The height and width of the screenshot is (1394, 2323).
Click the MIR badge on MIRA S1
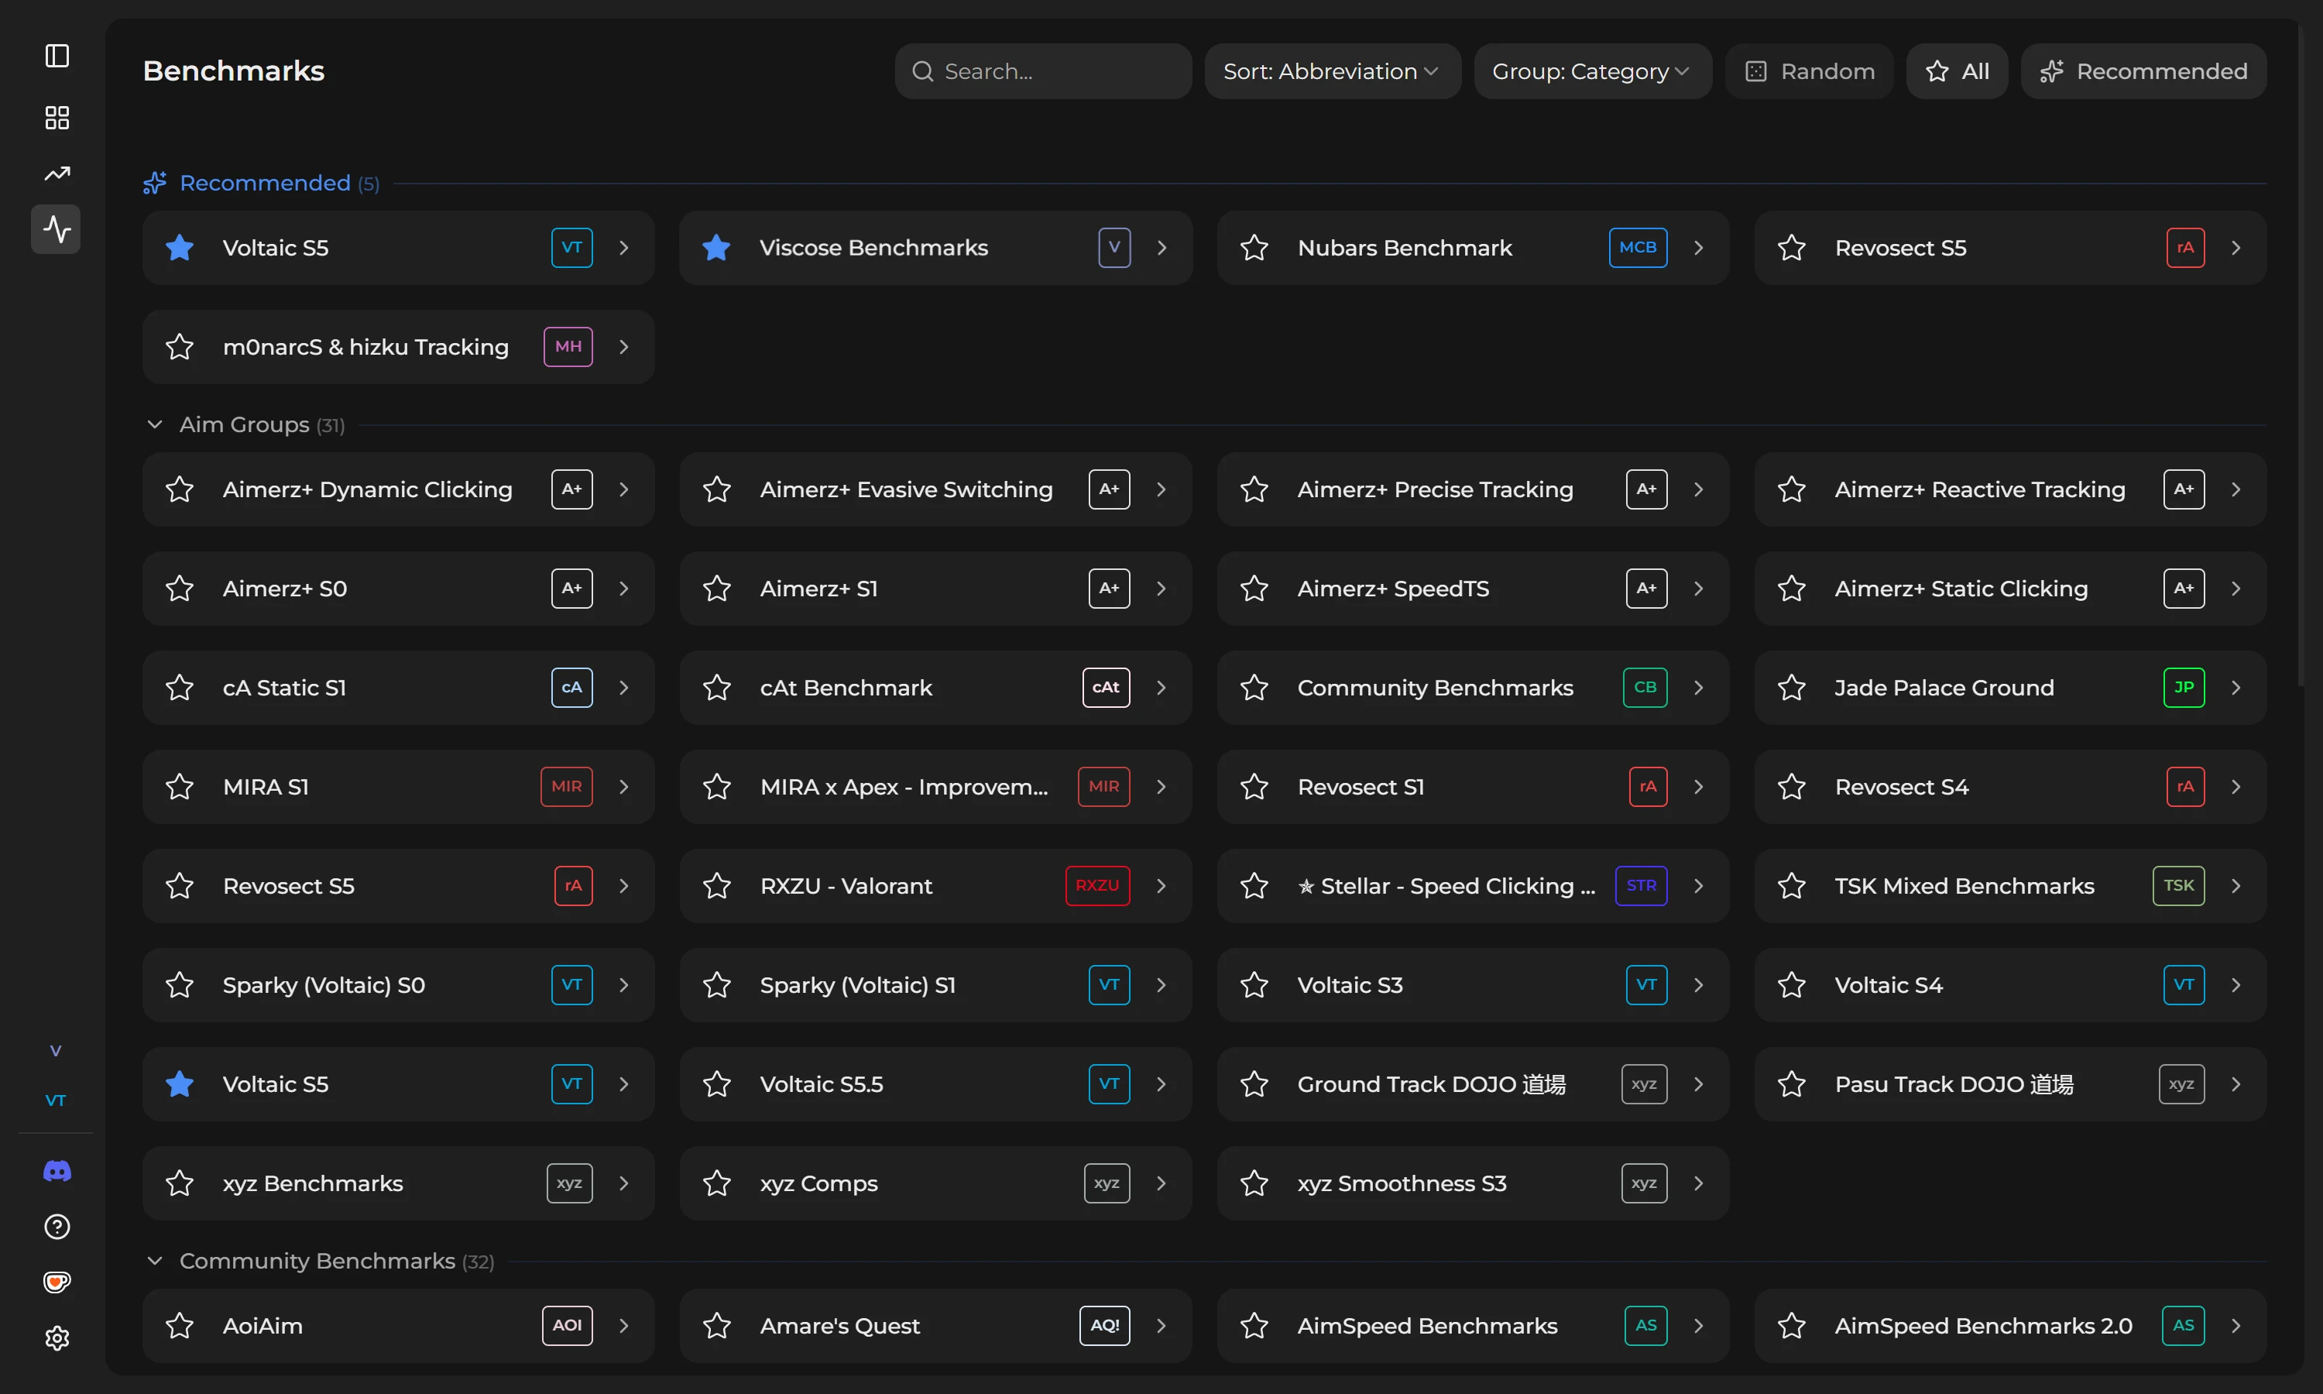point(566,786)
